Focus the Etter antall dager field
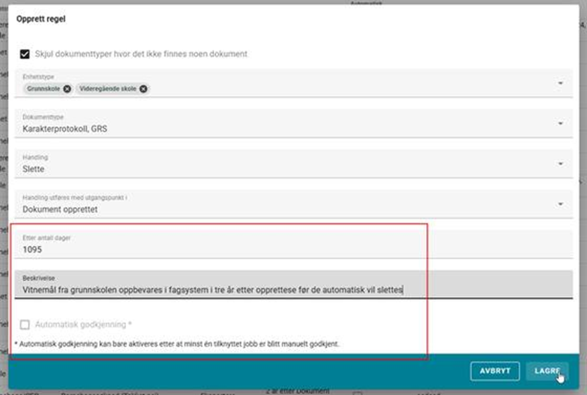This screenshot has height=395, width=587. [x=268, y=249]
